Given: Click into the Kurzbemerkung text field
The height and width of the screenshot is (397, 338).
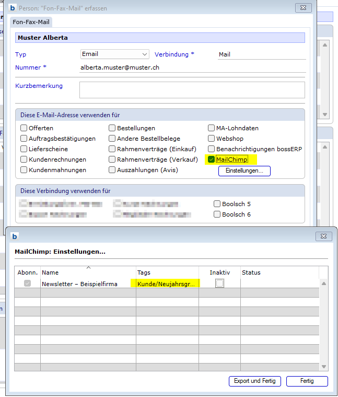Looking at the screenshot, I should click(192, 90).
